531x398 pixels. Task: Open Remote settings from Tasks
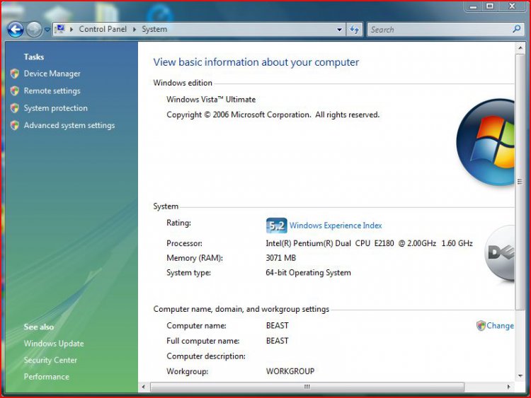[x=52, y=90]
